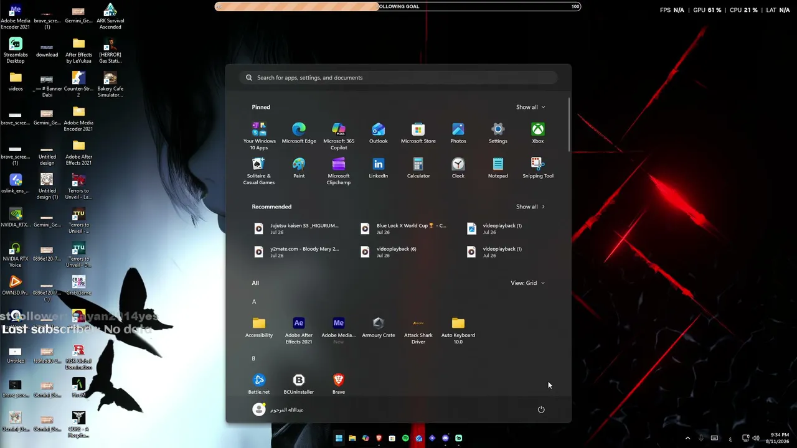Open recommended Jujutsu kaisen S3 video
Image resolution: width=797 pixels, height=448 pixels.
[297, 228]
